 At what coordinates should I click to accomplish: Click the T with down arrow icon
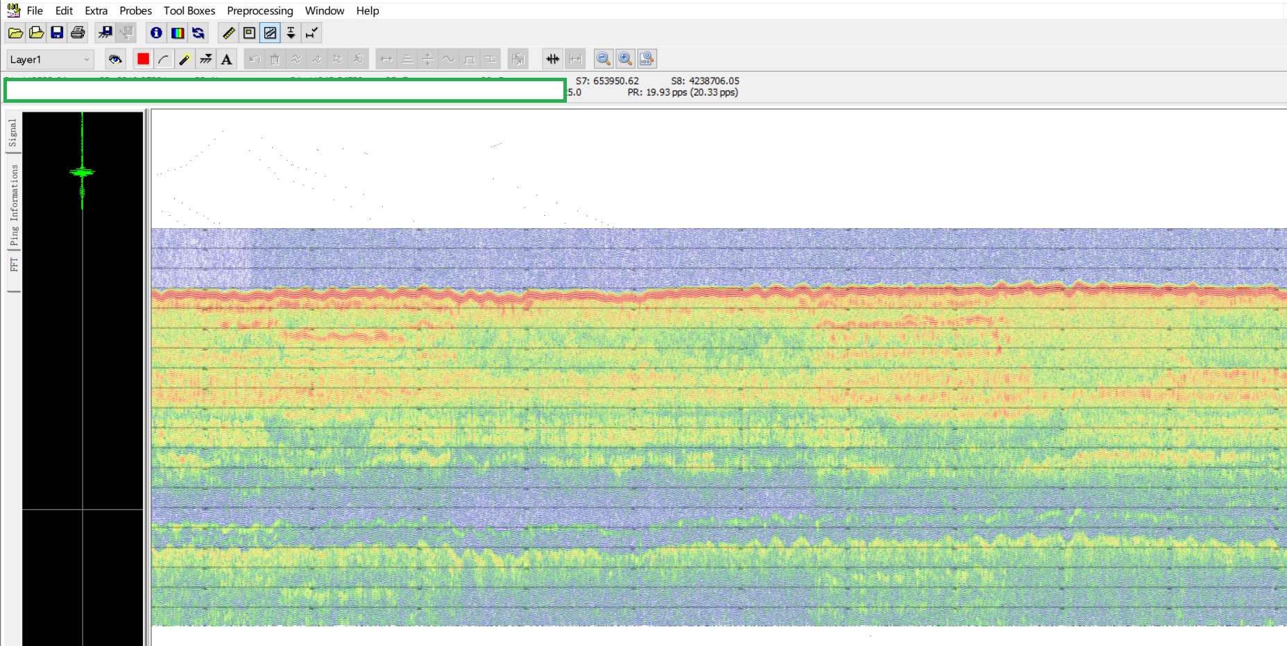click(x=291, y=33)
